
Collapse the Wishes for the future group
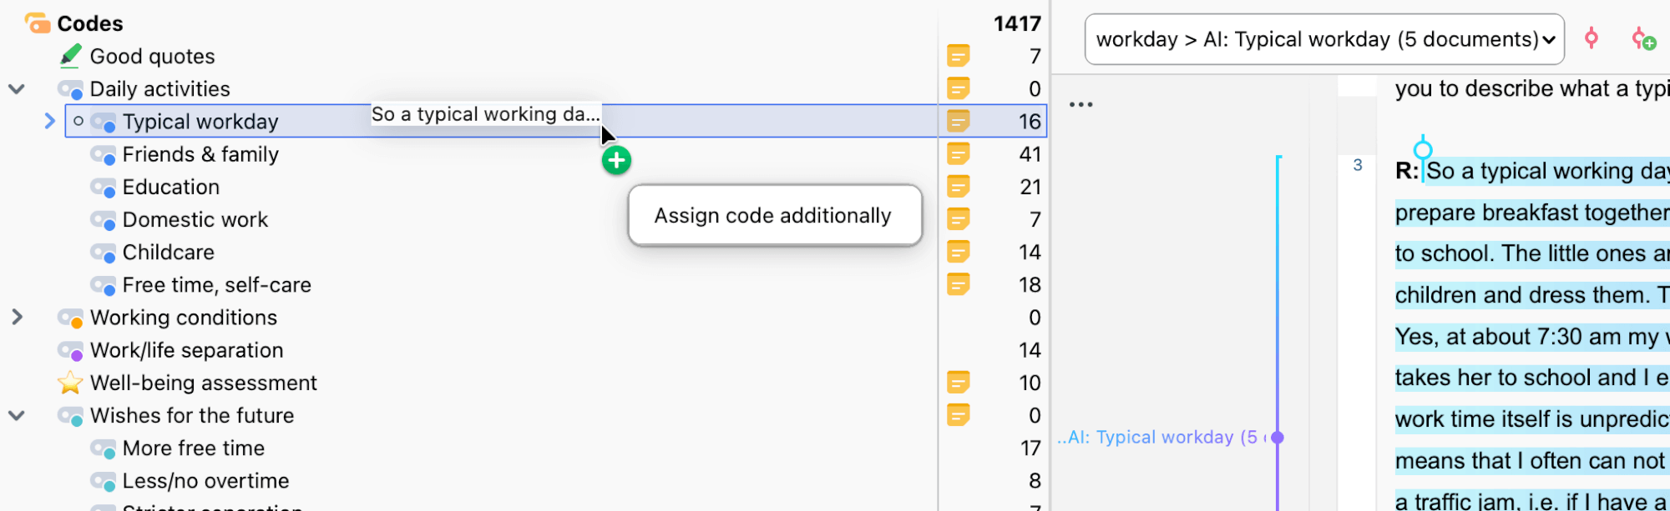pos(17,415)
